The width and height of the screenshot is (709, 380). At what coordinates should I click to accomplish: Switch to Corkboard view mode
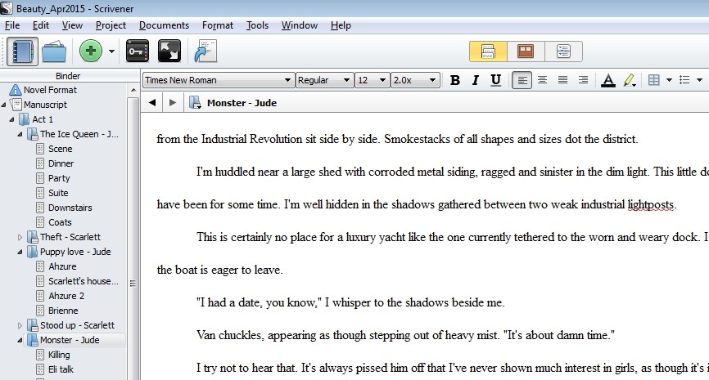click(525, 51)
